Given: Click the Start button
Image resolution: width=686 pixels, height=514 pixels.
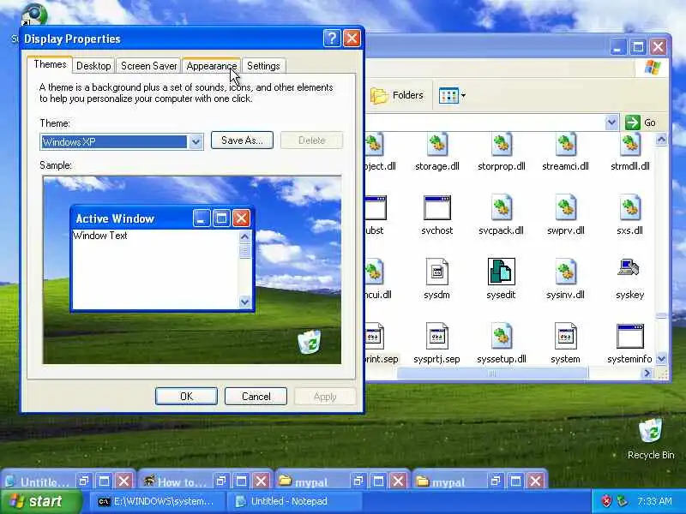Looking at the screenshot, I should click(40, 501).
